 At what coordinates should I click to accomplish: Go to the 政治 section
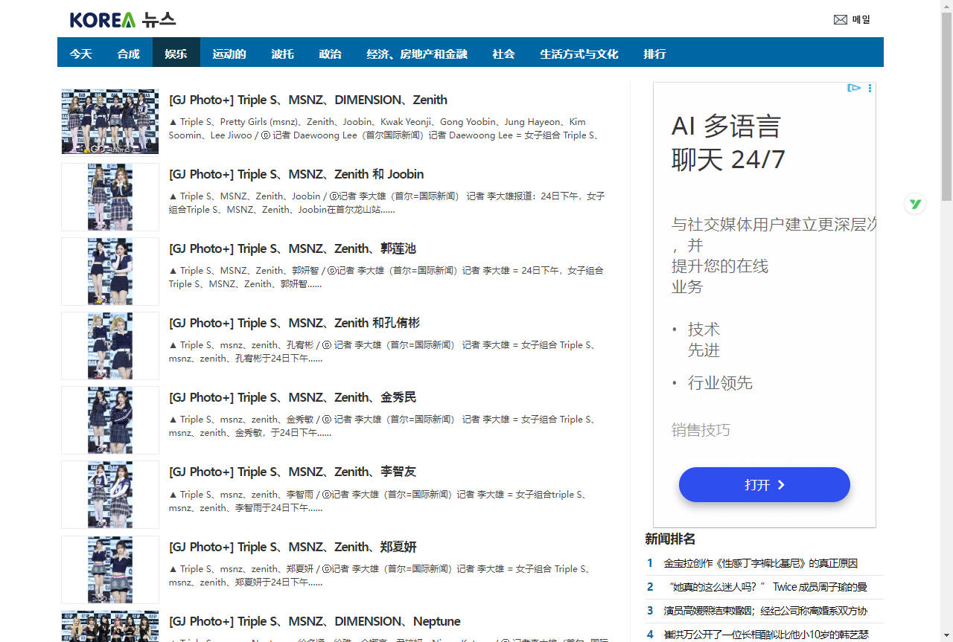point(330,54)
